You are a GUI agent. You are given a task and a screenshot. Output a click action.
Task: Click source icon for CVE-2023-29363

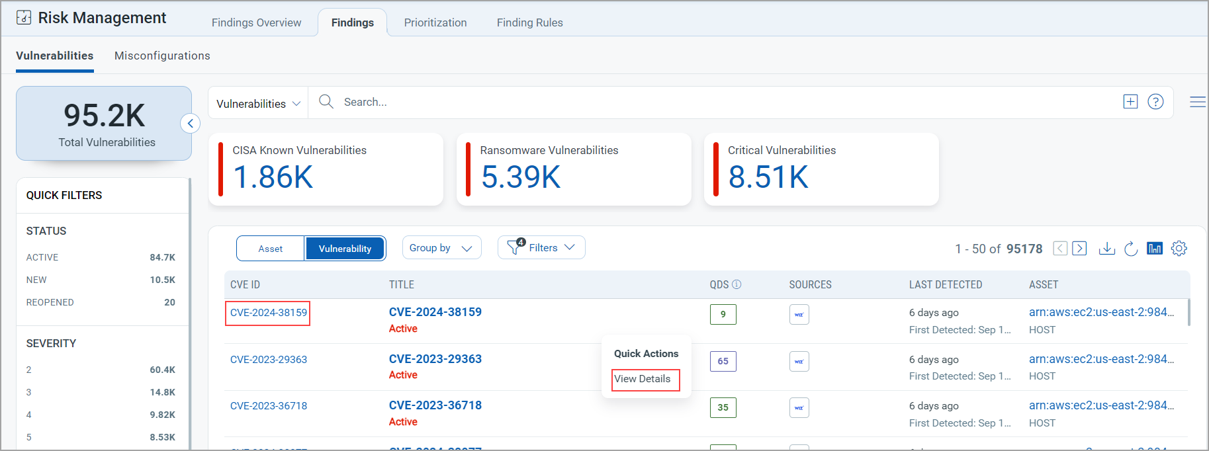[799, 362]
